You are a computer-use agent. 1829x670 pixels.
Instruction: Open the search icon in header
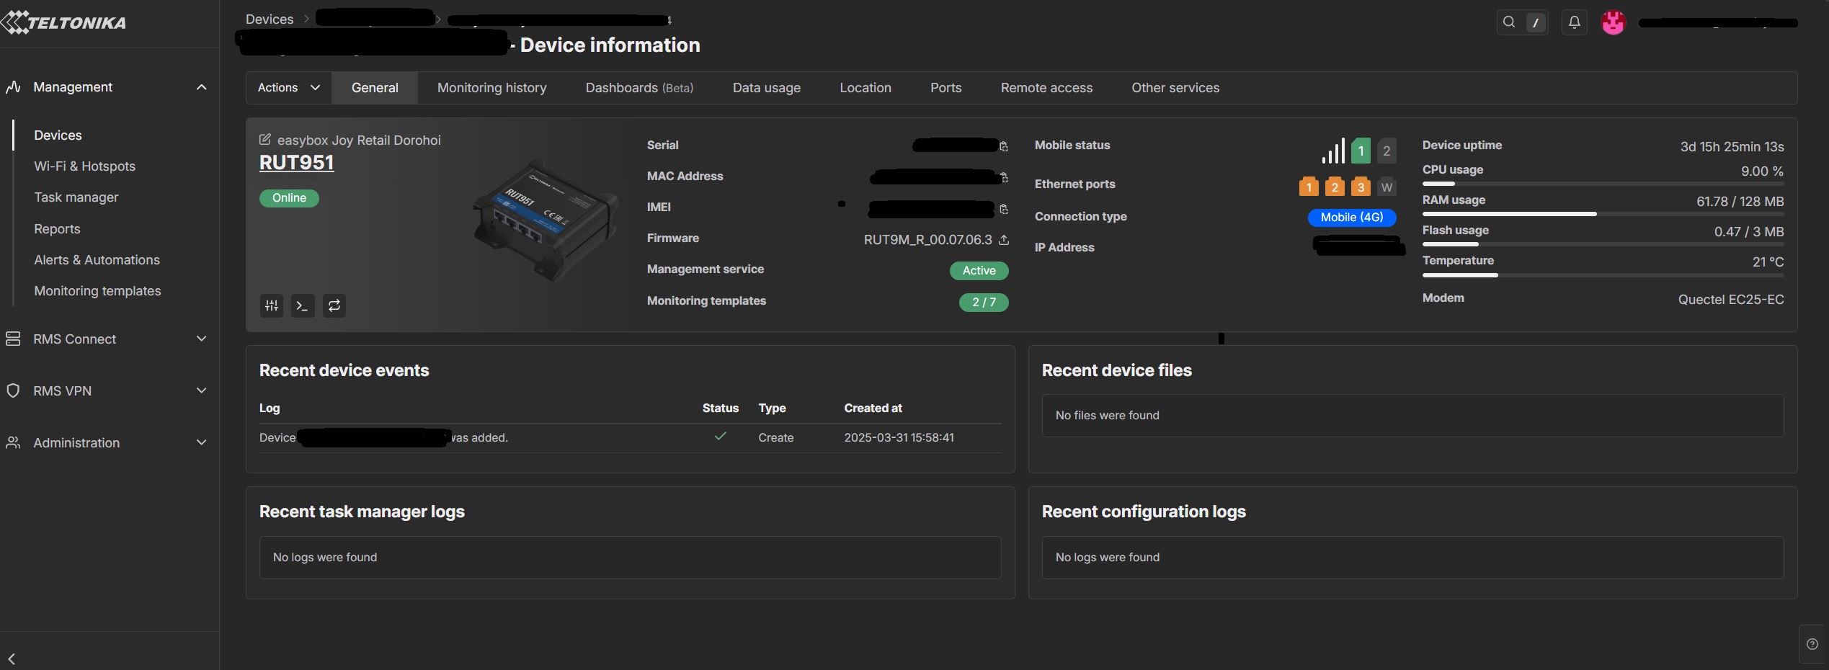click(1509, 22)
